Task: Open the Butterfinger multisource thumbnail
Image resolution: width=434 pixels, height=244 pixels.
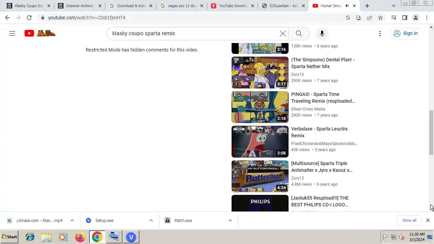Action: 260,176
